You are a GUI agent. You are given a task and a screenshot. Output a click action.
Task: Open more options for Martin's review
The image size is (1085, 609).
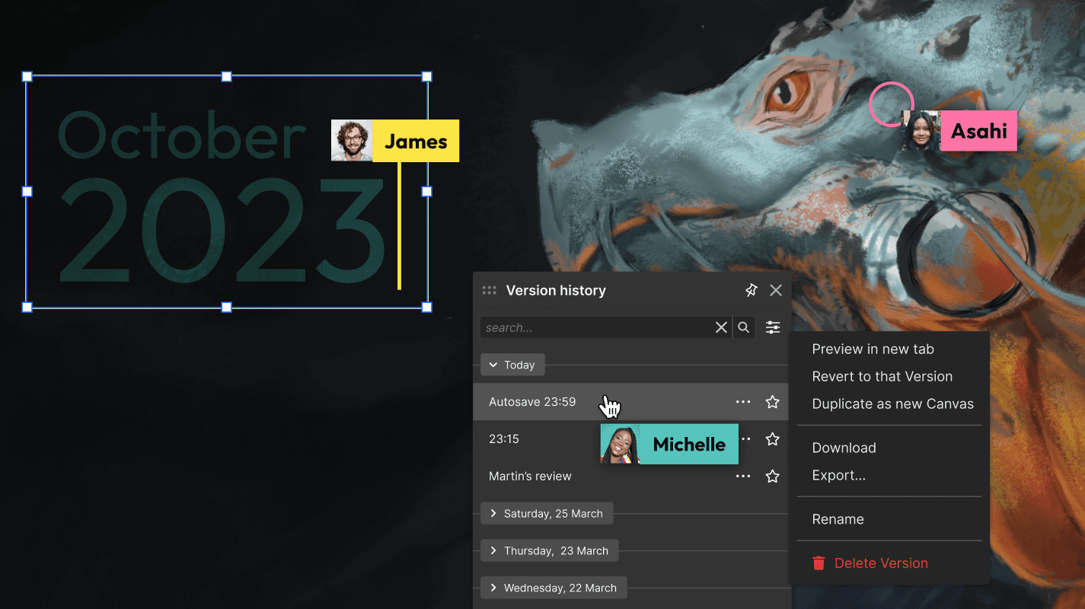pos(743,477)
